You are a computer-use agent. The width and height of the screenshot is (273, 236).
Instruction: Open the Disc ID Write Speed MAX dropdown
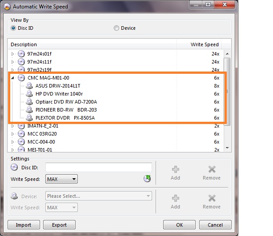coord(61,179)
